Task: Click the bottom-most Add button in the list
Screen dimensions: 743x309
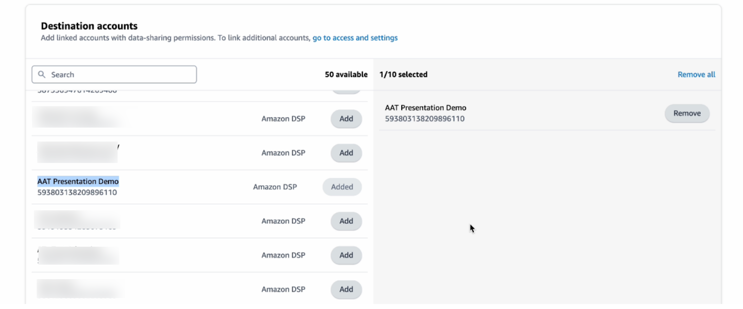Action: tap(346, 290)
